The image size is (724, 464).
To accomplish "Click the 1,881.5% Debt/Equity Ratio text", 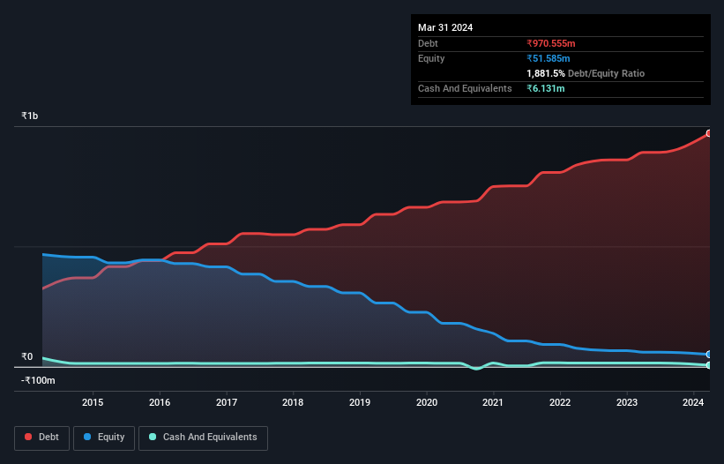I will (x=586, y=73).
